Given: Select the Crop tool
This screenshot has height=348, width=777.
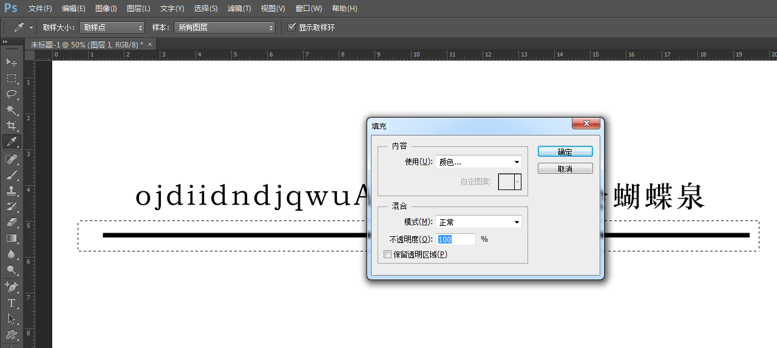Looking at the screenshot, I should (12, 126).
